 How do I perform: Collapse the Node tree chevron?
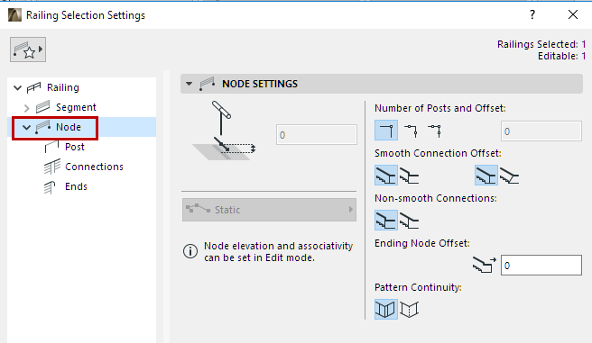(x=26, y=127)
